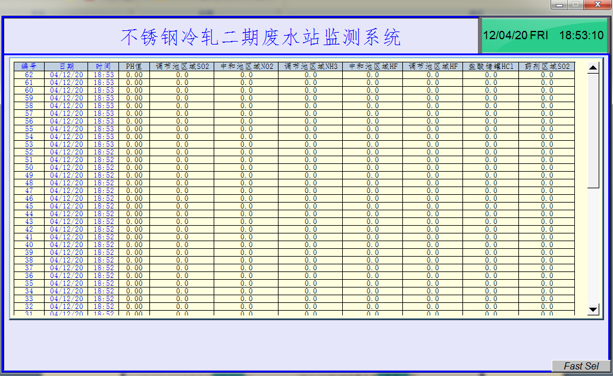Select the PH值 column header
This screenshot has width=613, height=376.
pyautogui.click(x=134, y=67)
